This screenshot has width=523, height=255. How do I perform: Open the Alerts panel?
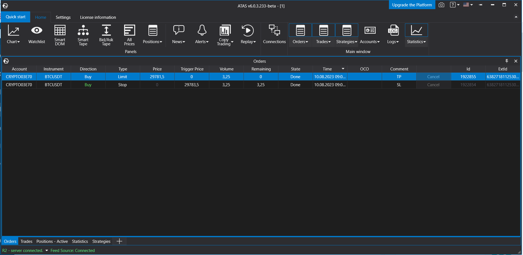coord(202,35)
